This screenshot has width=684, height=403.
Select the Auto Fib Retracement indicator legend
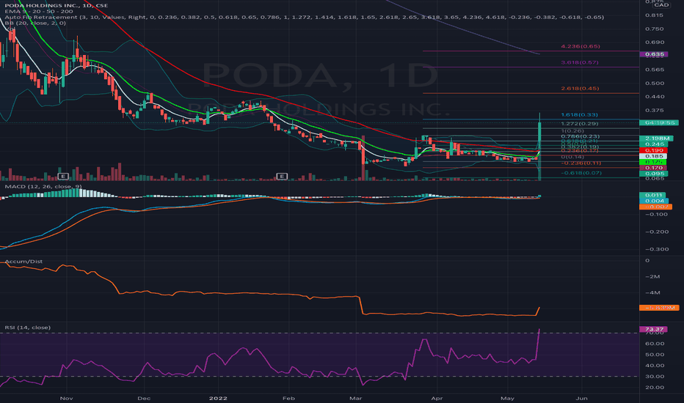[x=304, y=17]
